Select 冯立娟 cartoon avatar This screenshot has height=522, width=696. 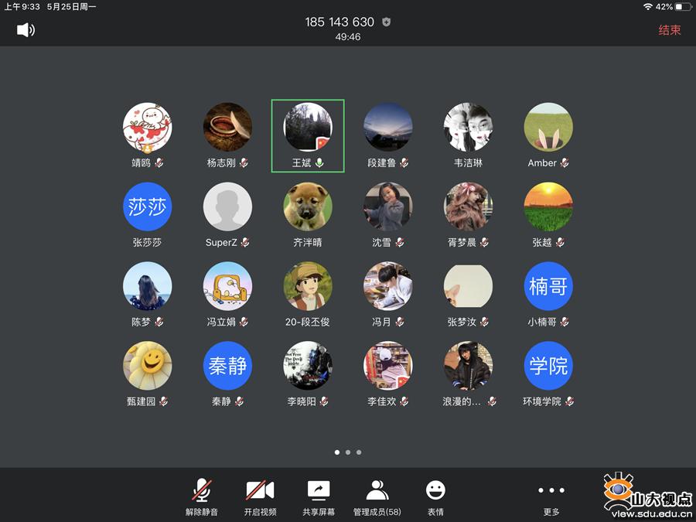coord(227,286)
